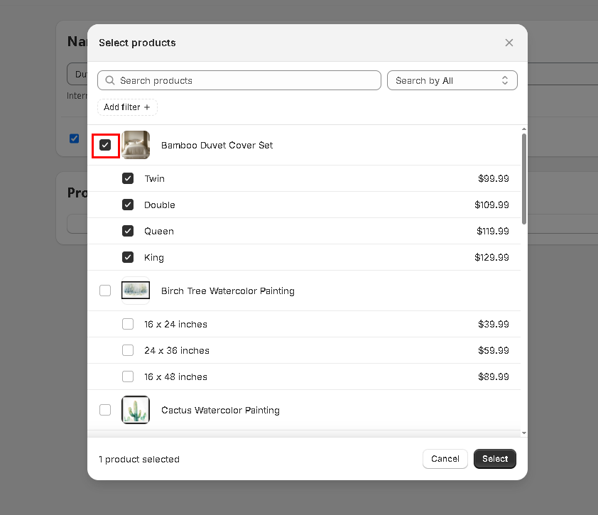The image size is (598, 515).
Task: Check the 16 x 48 inches variant
Action: [128, 377]
